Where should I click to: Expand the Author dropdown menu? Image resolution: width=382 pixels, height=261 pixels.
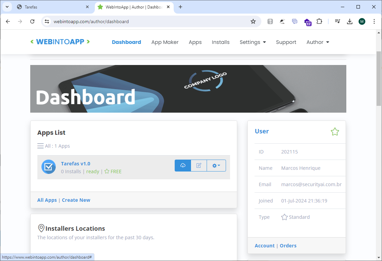(x=318, y=42)
